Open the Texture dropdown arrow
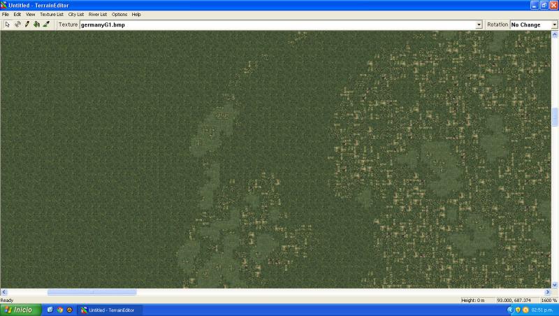The width and height of the screenshot is (559, 316). [x=479, y=24]
